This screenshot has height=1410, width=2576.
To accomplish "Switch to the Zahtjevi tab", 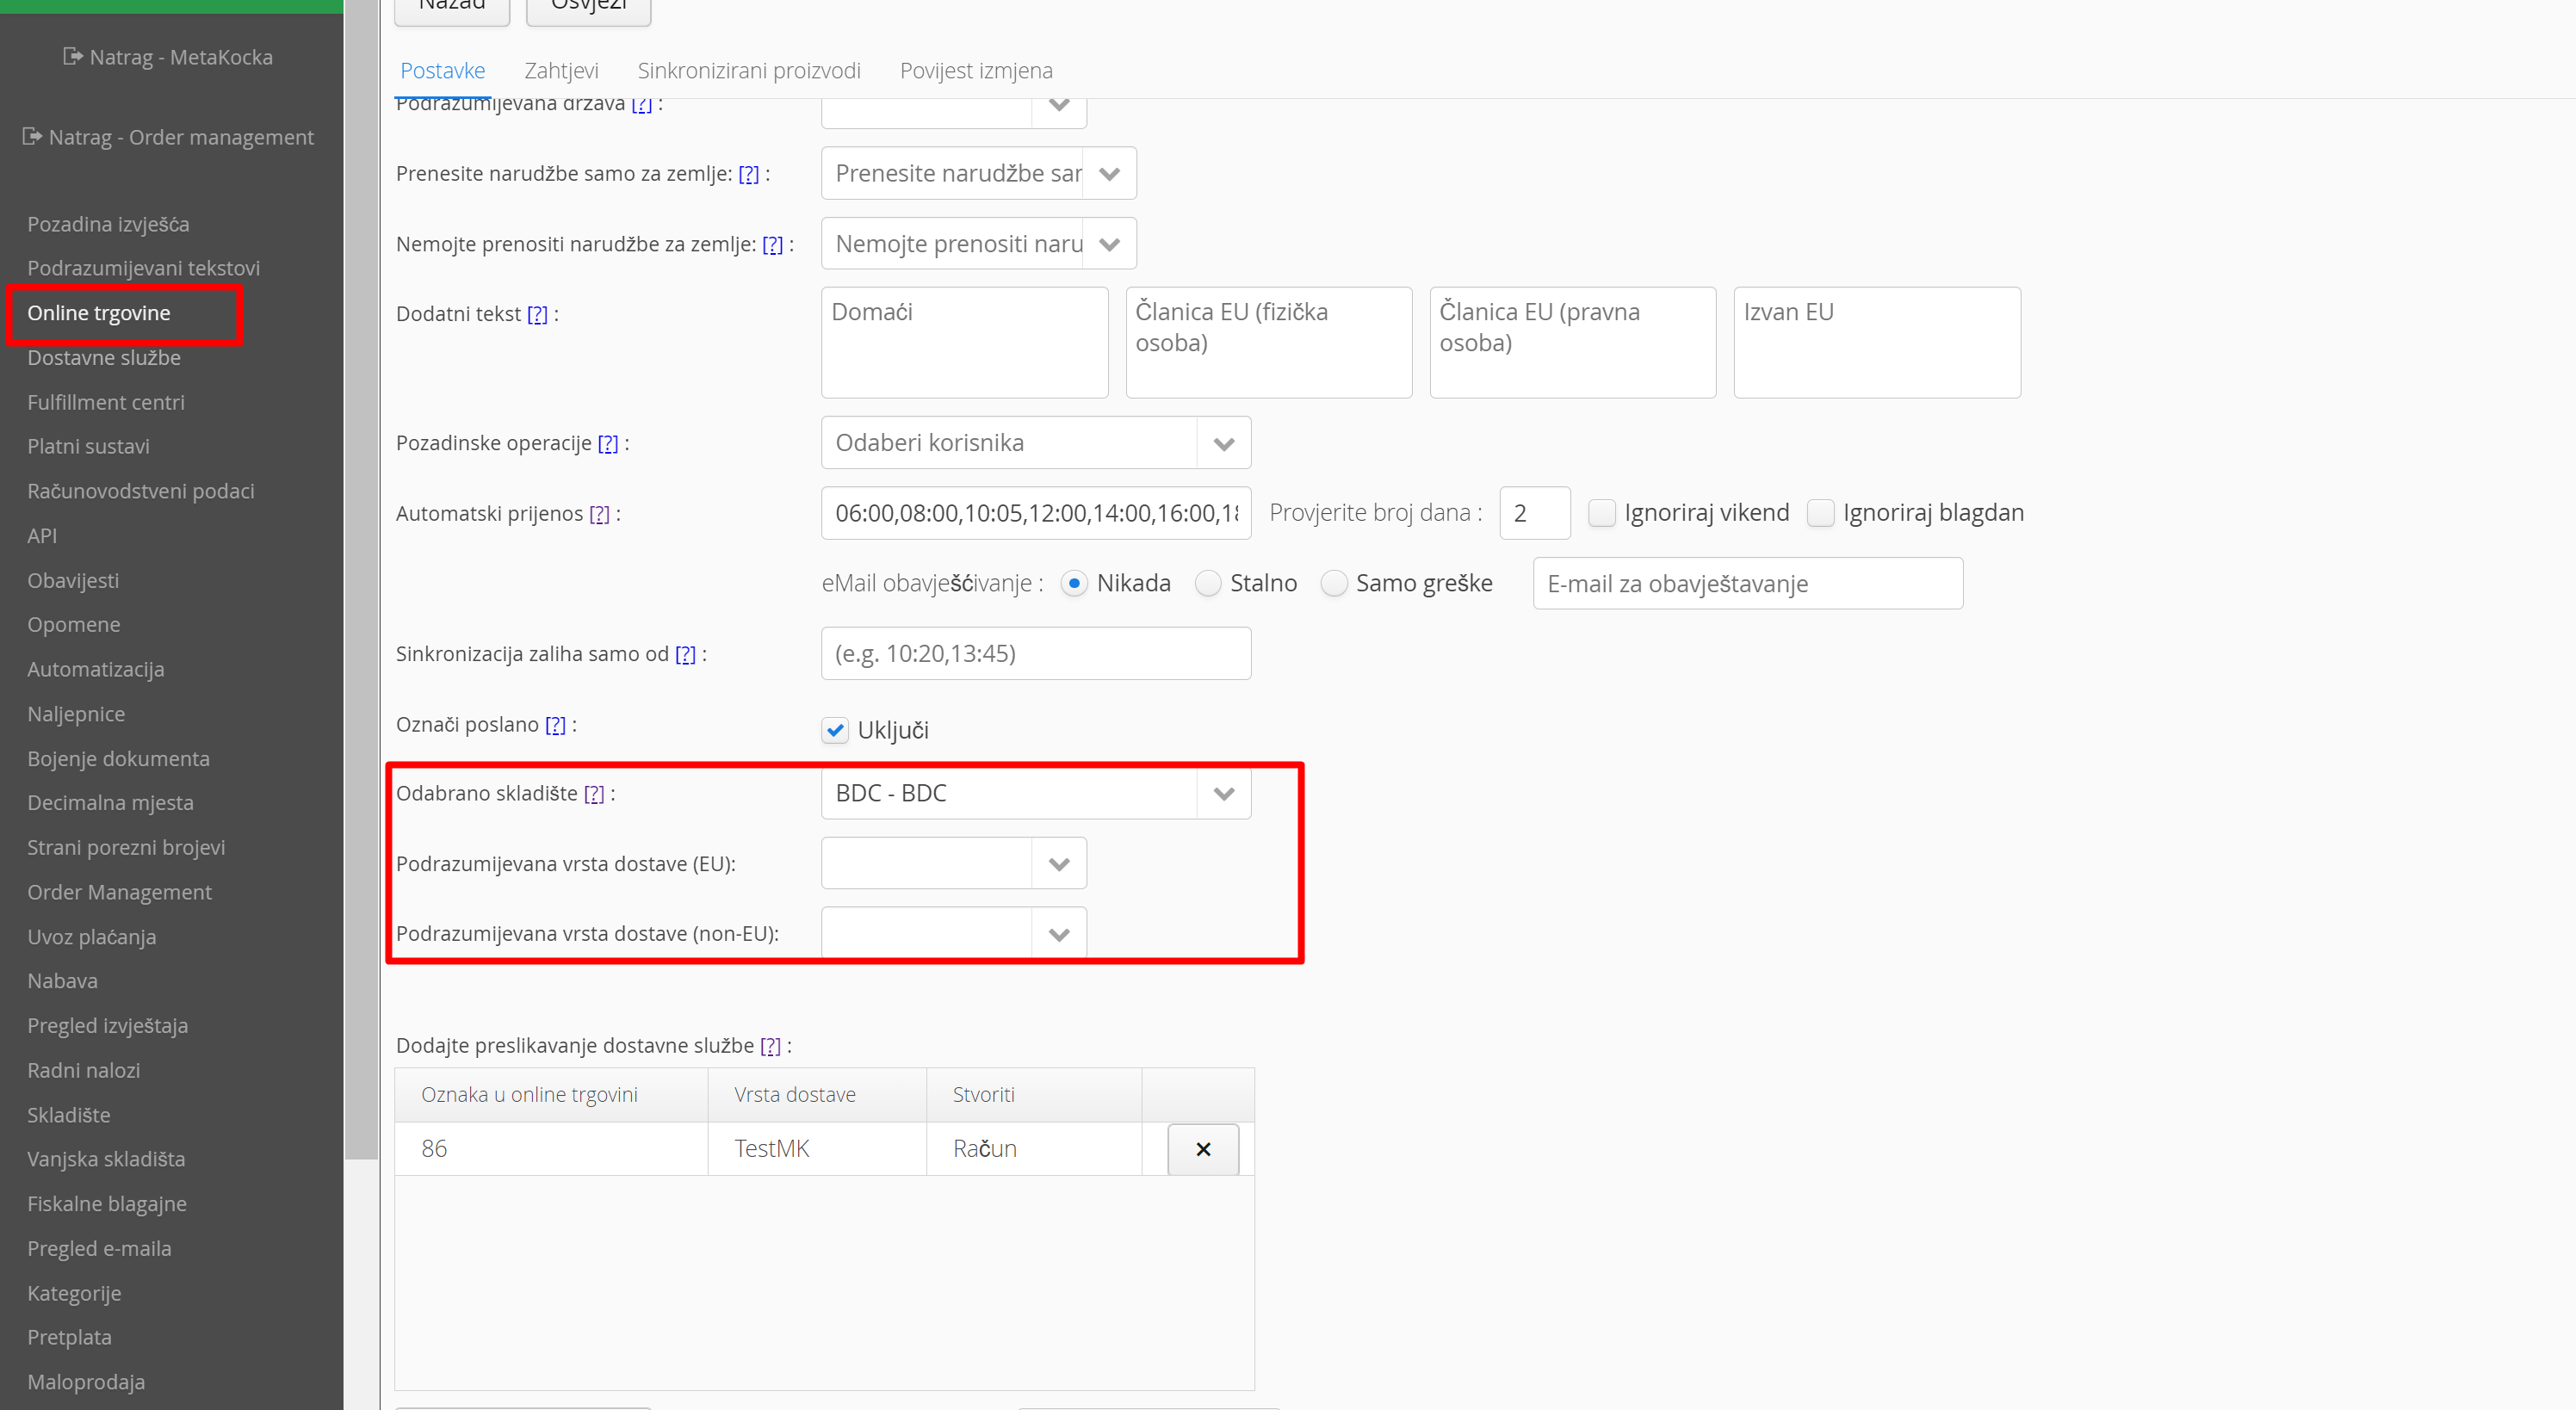I will 561,71.
